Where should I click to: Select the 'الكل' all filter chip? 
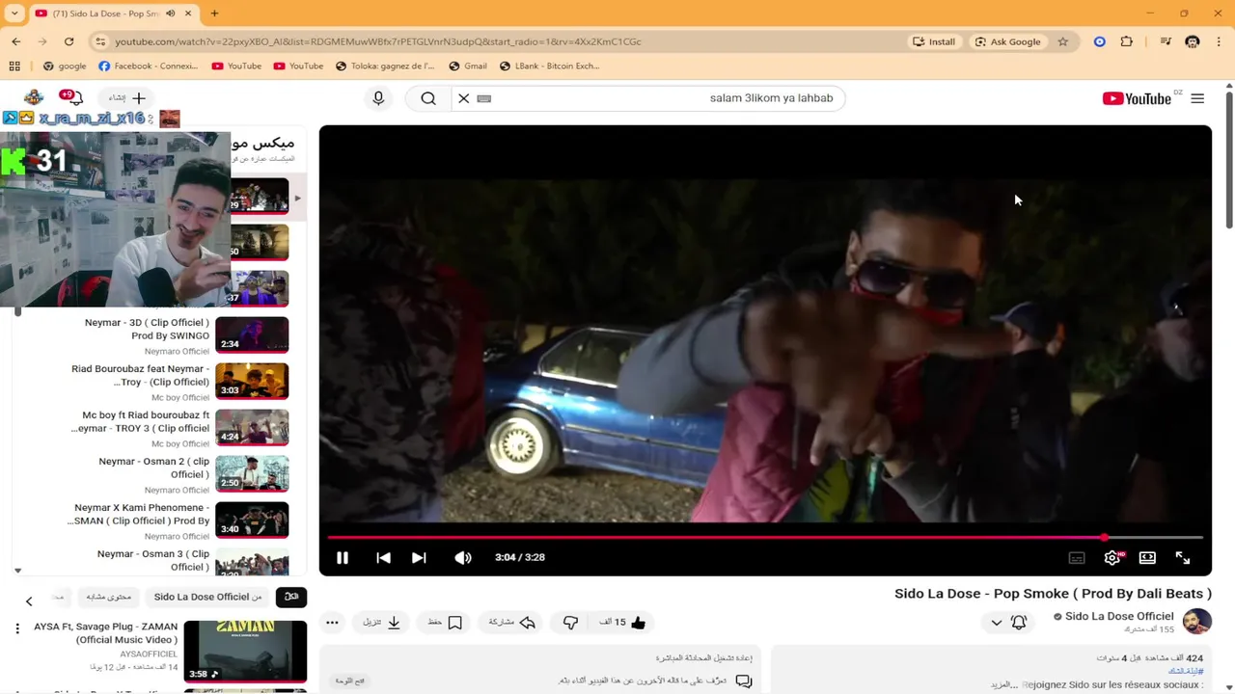pyautogui.click(x=291, y=597)
